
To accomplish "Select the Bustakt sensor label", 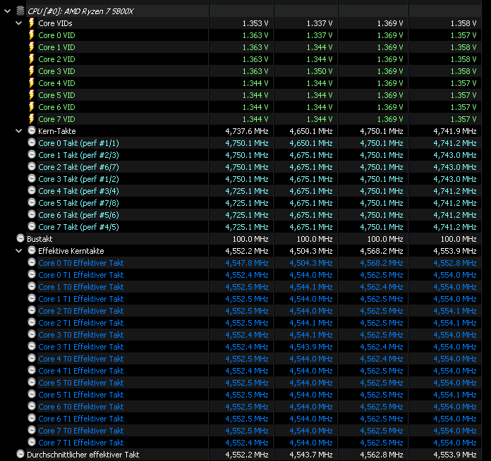I will (40, 239).
